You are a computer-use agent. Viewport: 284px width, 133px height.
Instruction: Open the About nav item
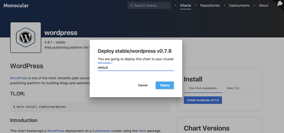(263, 5)
